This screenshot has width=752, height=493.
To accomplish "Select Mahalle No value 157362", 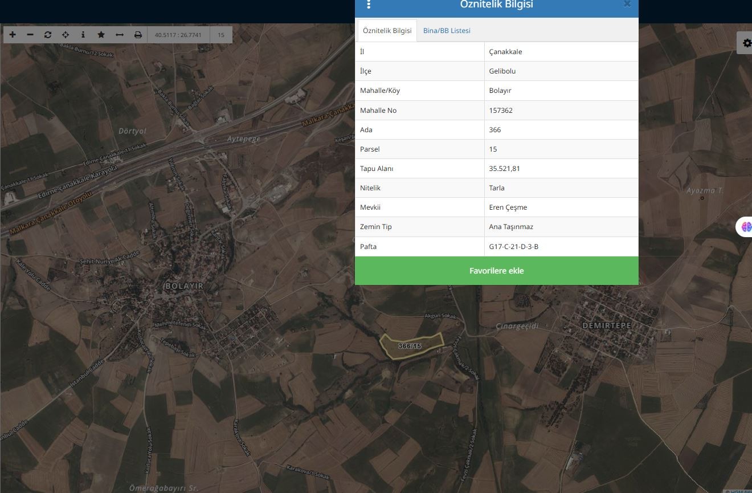I will 561,110.
